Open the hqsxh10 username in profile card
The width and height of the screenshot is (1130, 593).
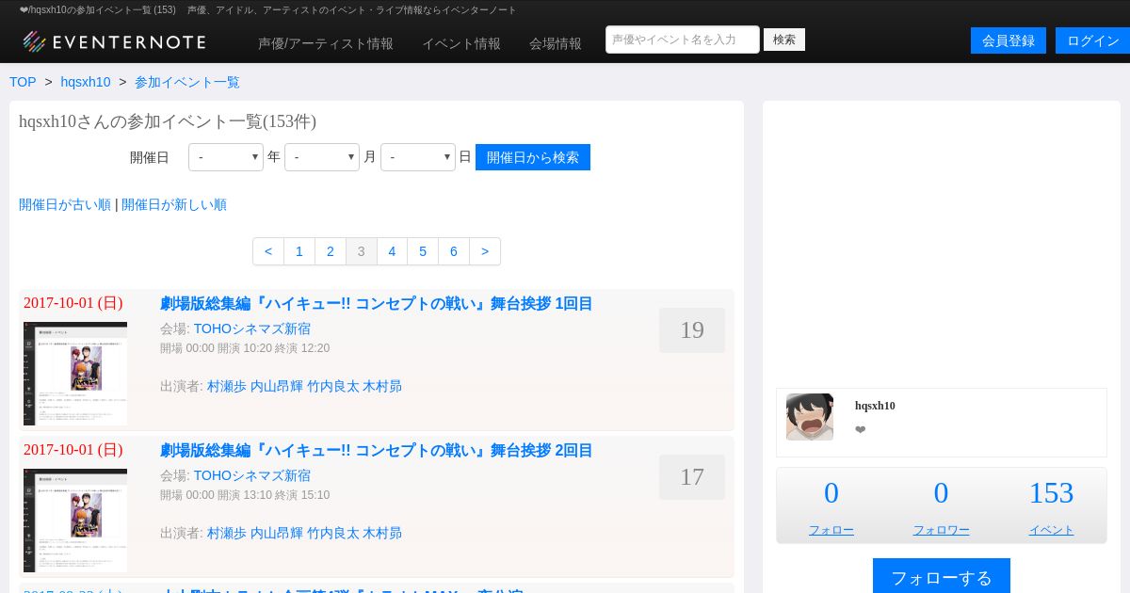coord(875,406)
